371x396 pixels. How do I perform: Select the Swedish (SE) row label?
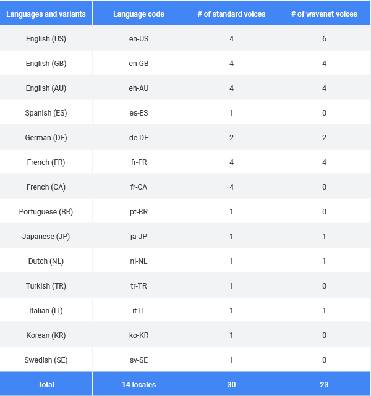46,360
